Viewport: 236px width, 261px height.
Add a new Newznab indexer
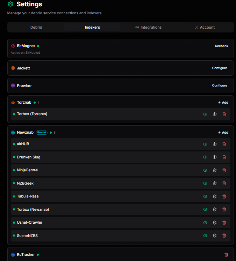(223, 133)
